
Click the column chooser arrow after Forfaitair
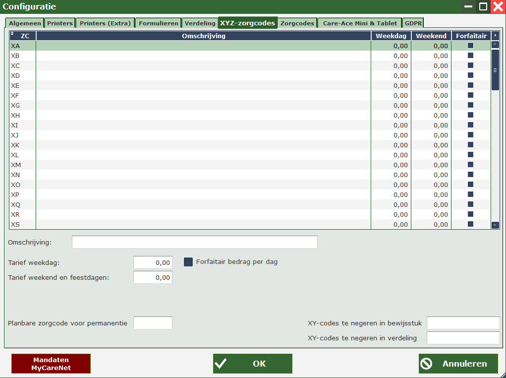[495, 36]
